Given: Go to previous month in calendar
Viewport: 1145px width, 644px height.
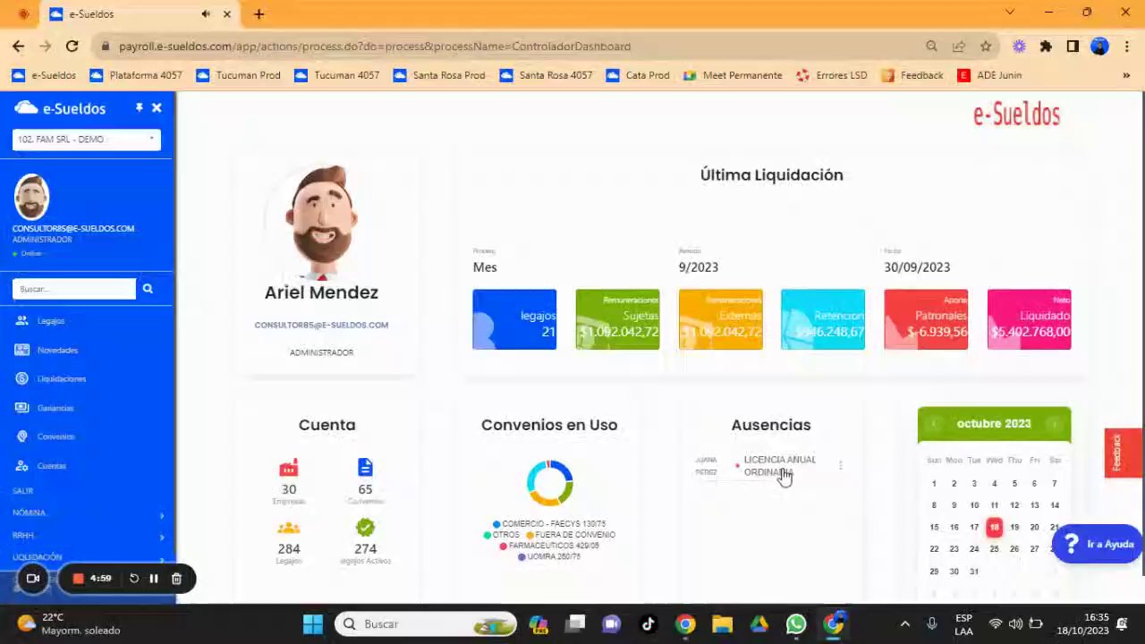Looking at the screenshot, I should point(933,424).
